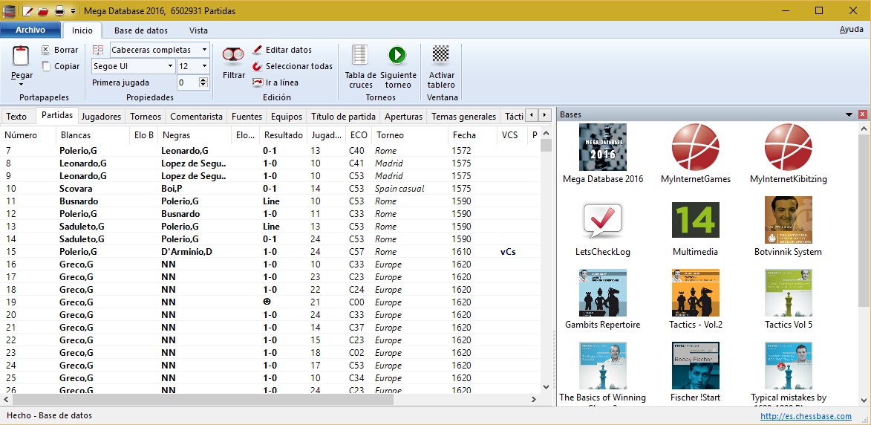The image size is (871, 425).
Task: Click the column layout icon beside Cabeceras completas
Action: point(98,50)
